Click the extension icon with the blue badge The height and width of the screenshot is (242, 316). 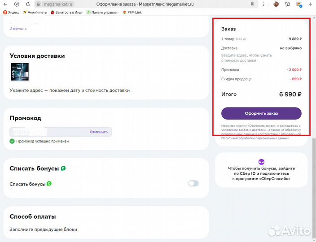[x=299, y=4]
